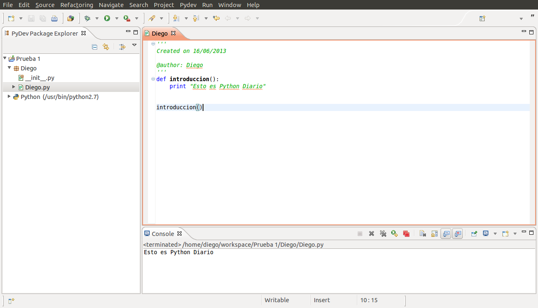
Task: Click the Search flashlight icon in toolbar
Action: point(152,18)
